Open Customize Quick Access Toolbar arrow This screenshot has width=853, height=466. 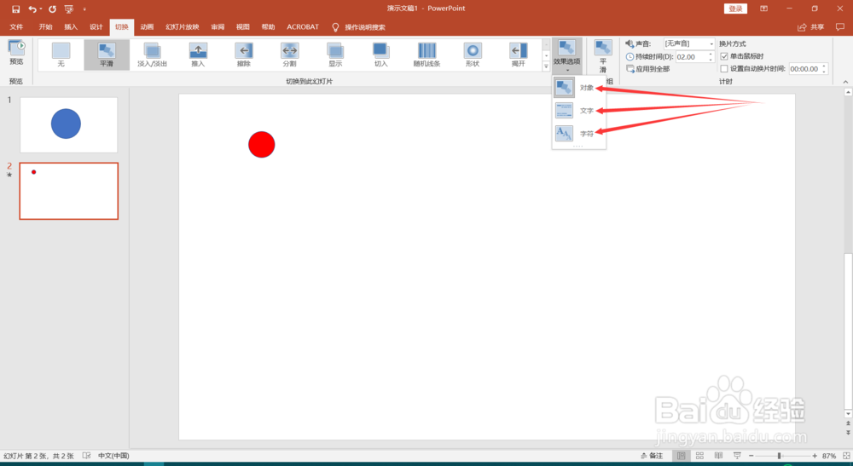click(84, 9)
